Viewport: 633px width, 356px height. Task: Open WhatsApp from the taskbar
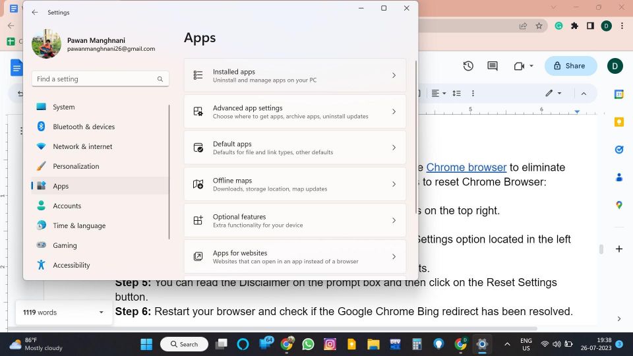(x=308, y=344)
